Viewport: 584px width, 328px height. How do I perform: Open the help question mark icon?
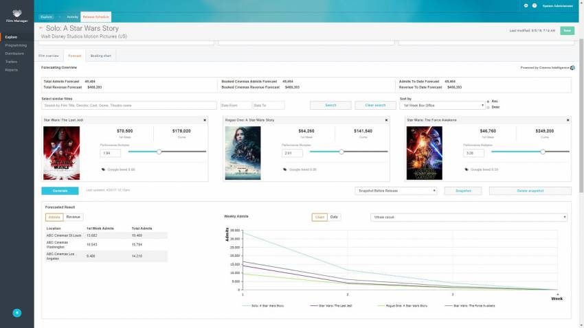pos(535,5)
